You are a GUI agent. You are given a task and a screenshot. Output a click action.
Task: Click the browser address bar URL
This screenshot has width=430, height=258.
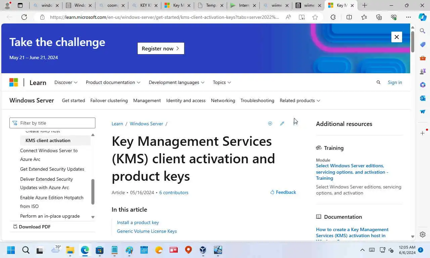pos(164,17)
